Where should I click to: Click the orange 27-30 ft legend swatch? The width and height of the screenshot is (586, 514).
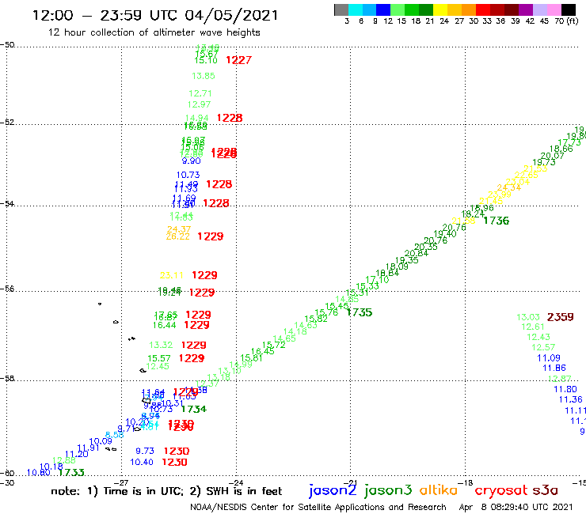coord(469,9)
